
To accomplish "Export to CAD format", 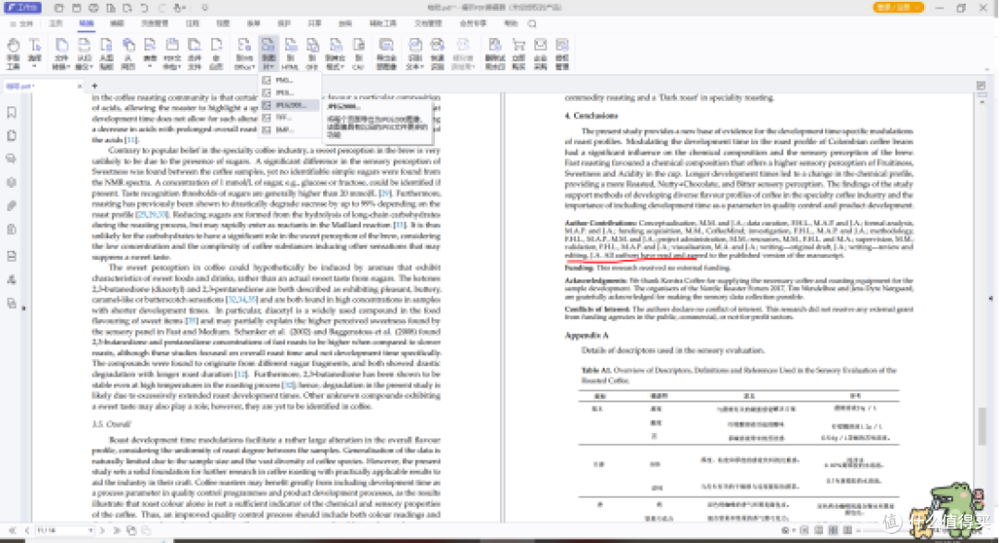I will [x=358, y=53].
